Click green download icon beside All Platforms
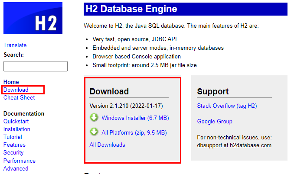 (x=94, y=132)
